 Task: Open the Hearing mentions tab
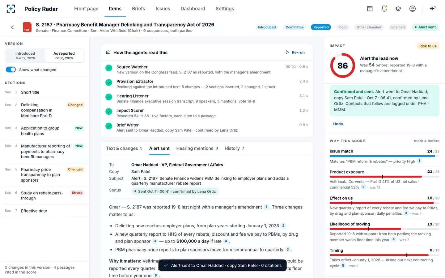click(x=197, y=148)
